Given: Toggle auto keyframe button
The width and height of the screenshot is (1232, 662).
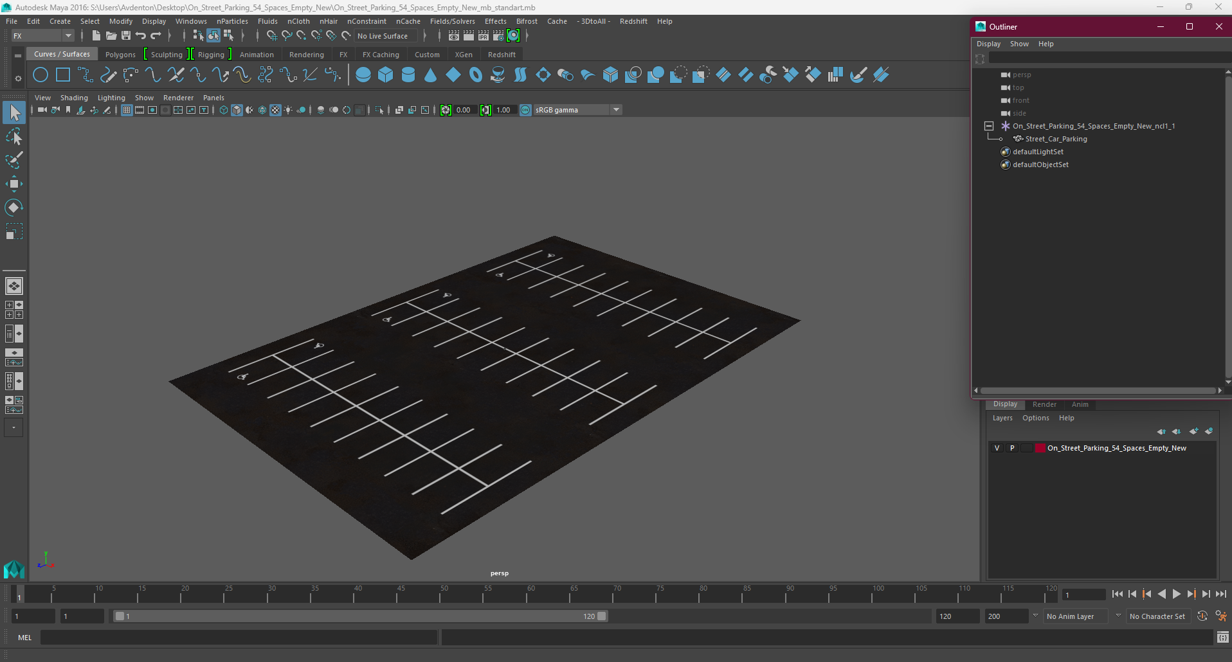Looking at the screenshot, I should 1202,616.
